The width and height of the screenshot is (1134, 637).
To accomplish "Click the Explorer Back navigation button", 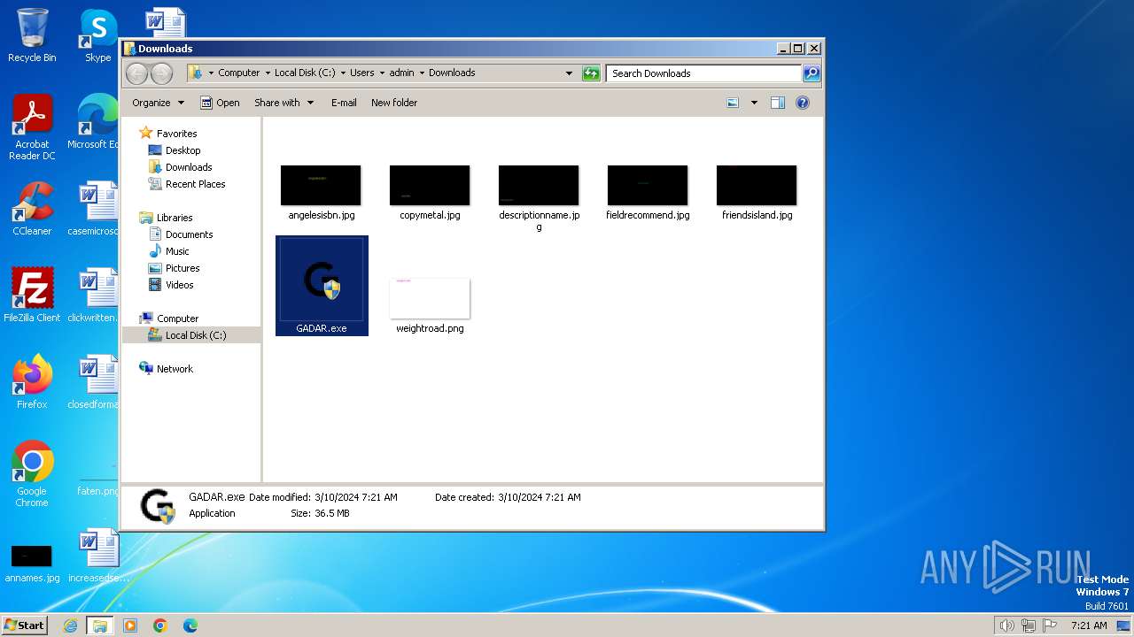I will click(137, 73).
